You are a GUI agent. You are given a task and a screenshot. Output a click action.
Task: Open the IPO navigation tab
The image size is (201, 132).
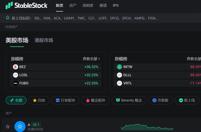(116, 6)
